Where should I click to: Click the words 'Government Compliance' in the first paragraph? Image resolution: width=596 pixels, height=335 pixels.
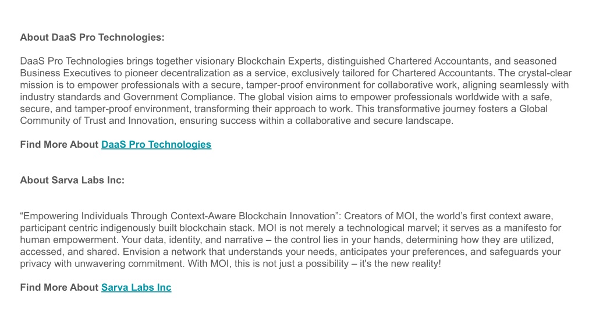(178, 97)
